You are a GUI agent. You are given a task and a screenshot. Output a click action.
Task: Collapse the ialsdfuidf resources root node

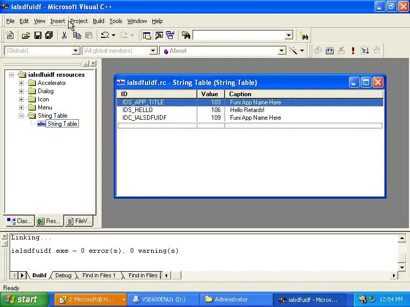(11, 75)
